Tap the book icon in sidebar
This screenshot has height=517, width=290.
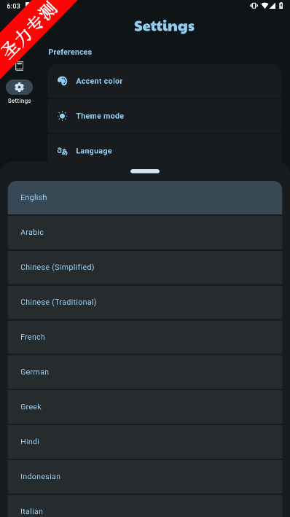pyautogui.click(x=20, y=66)
